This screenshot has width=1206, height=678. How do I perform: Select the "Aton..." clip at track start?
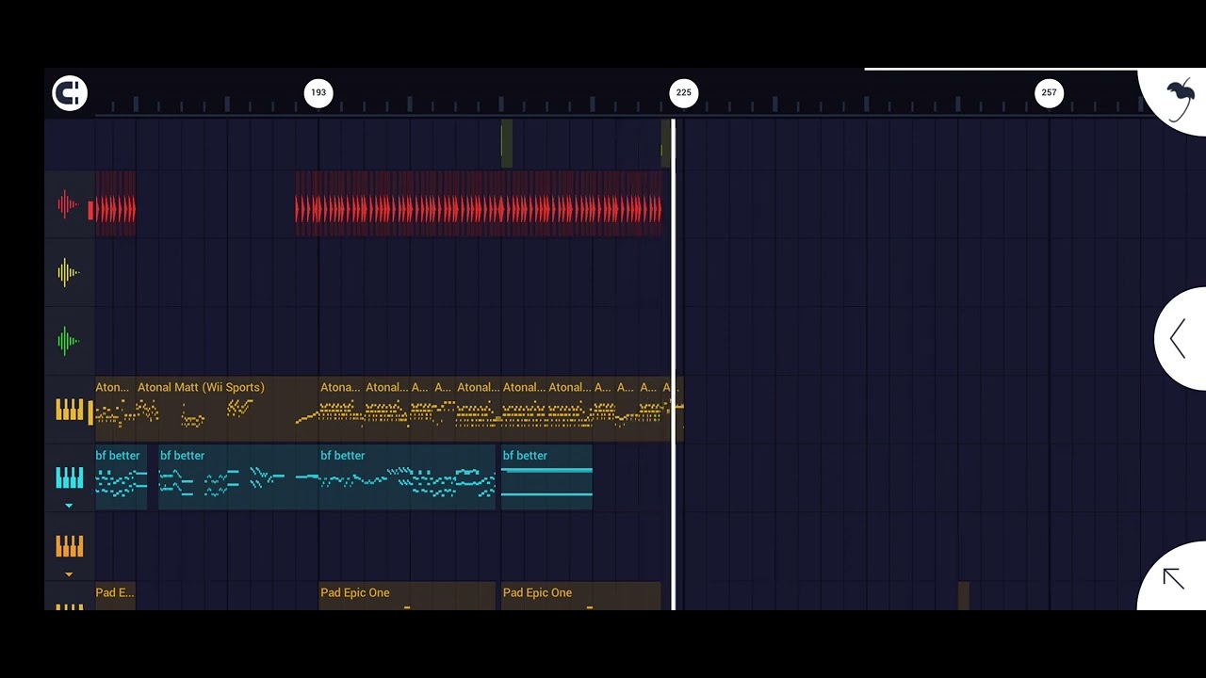click(115, 409)
